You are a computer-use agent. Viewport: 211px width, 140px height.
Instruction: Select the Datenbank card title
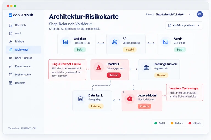[x=96, y=95]
